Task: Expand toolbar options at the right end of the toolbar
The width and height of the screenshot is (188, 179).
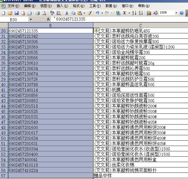Action: [187, 13]
